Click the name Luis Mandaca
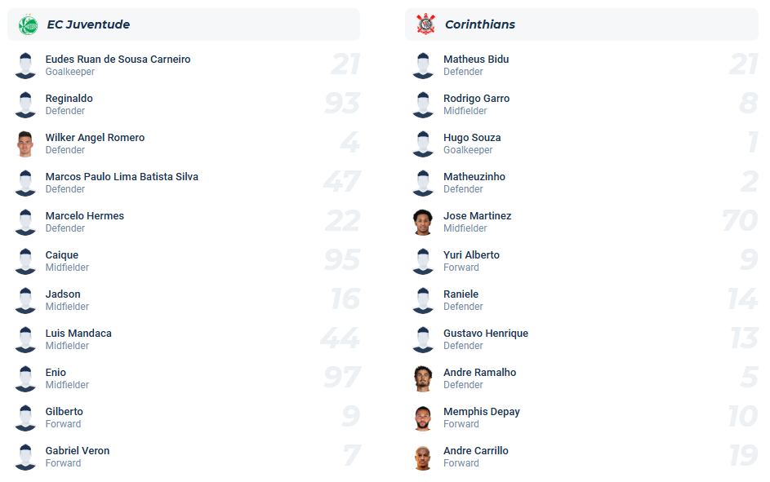This screenshot has width=770, height=482. 78,333
